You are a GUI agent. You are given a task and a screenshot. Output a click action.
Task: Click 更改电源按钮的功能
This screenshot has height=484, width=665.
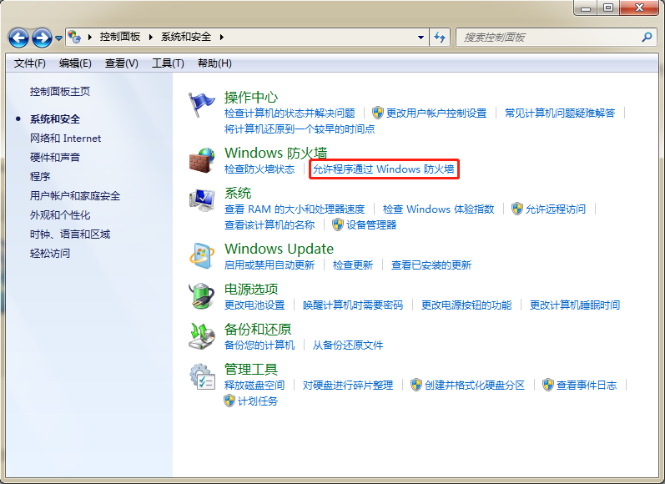[466, 305]
